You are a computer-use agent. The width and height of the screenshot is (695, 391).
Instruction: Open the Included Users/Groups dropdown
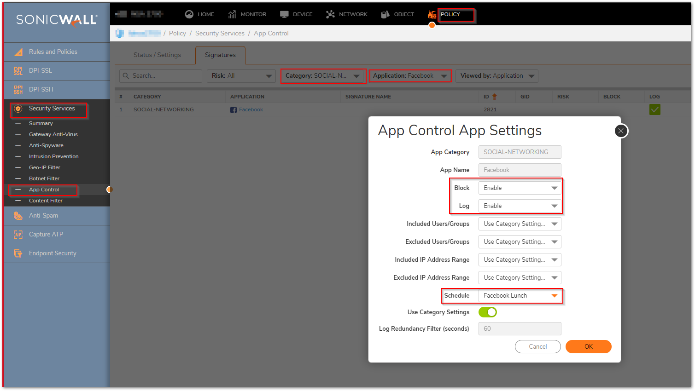[x=520, y=224]
